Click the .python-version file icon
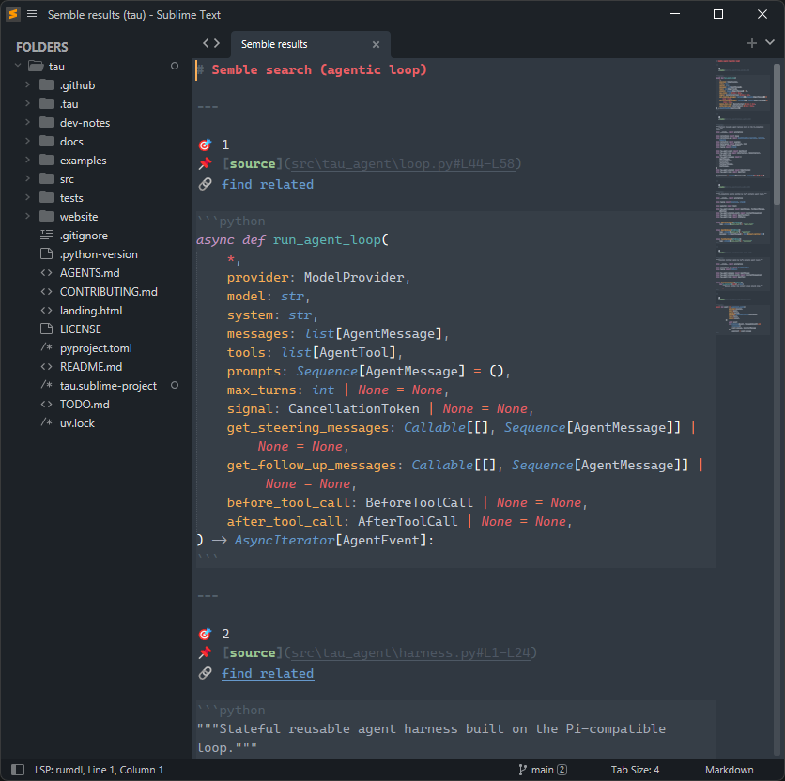 coord(47,253)
